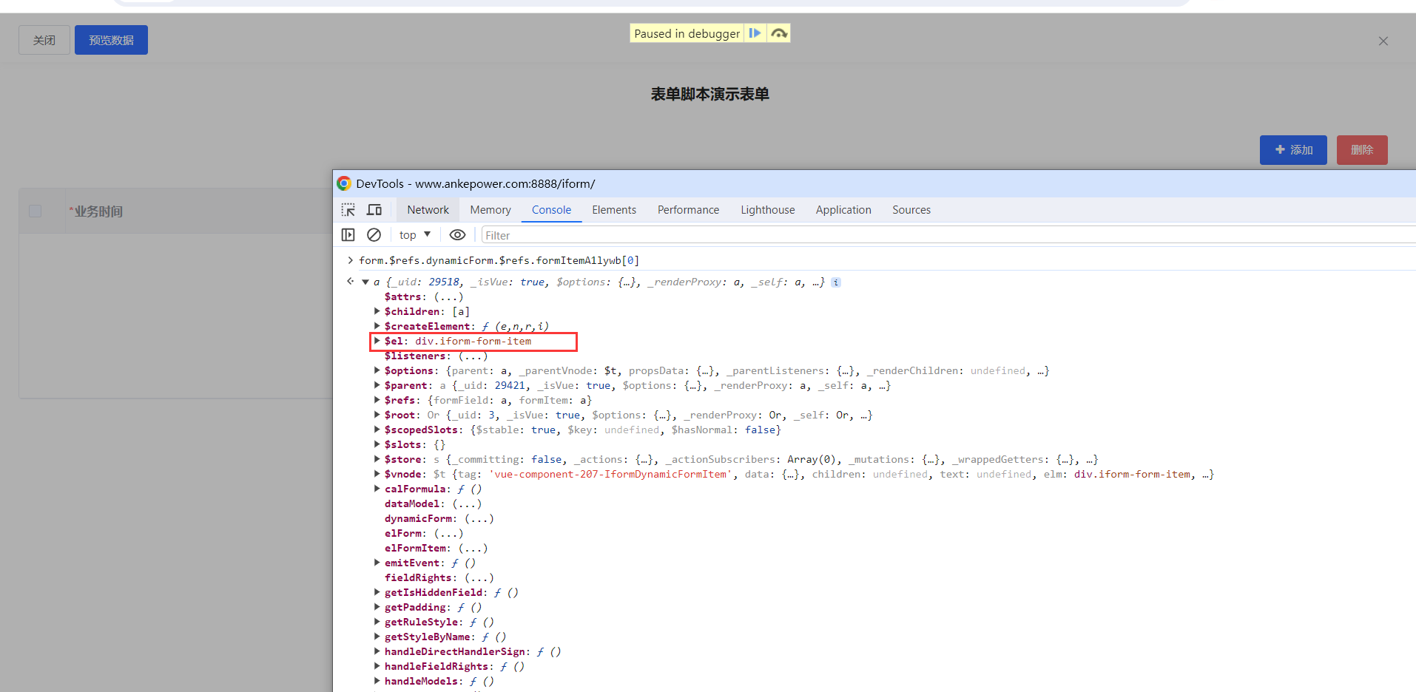Resume script execution in debugger banner
Image resolution: width=1416 pixels, height=692 pixels.
click(755, 33)
